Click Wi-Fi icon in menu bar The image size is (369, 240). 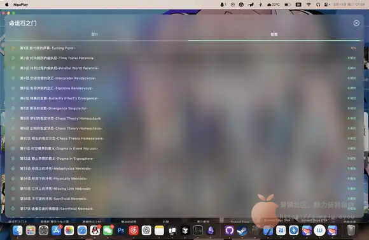tap(309, 4)
